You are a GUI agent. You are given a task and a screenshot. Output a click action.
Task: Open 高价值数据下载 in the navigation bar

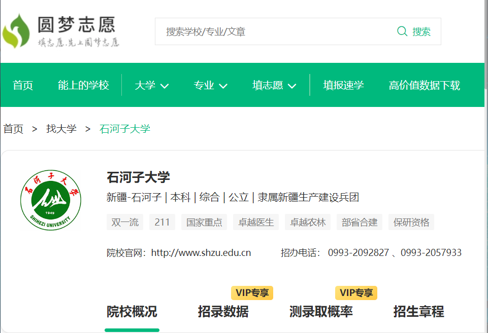424,85
